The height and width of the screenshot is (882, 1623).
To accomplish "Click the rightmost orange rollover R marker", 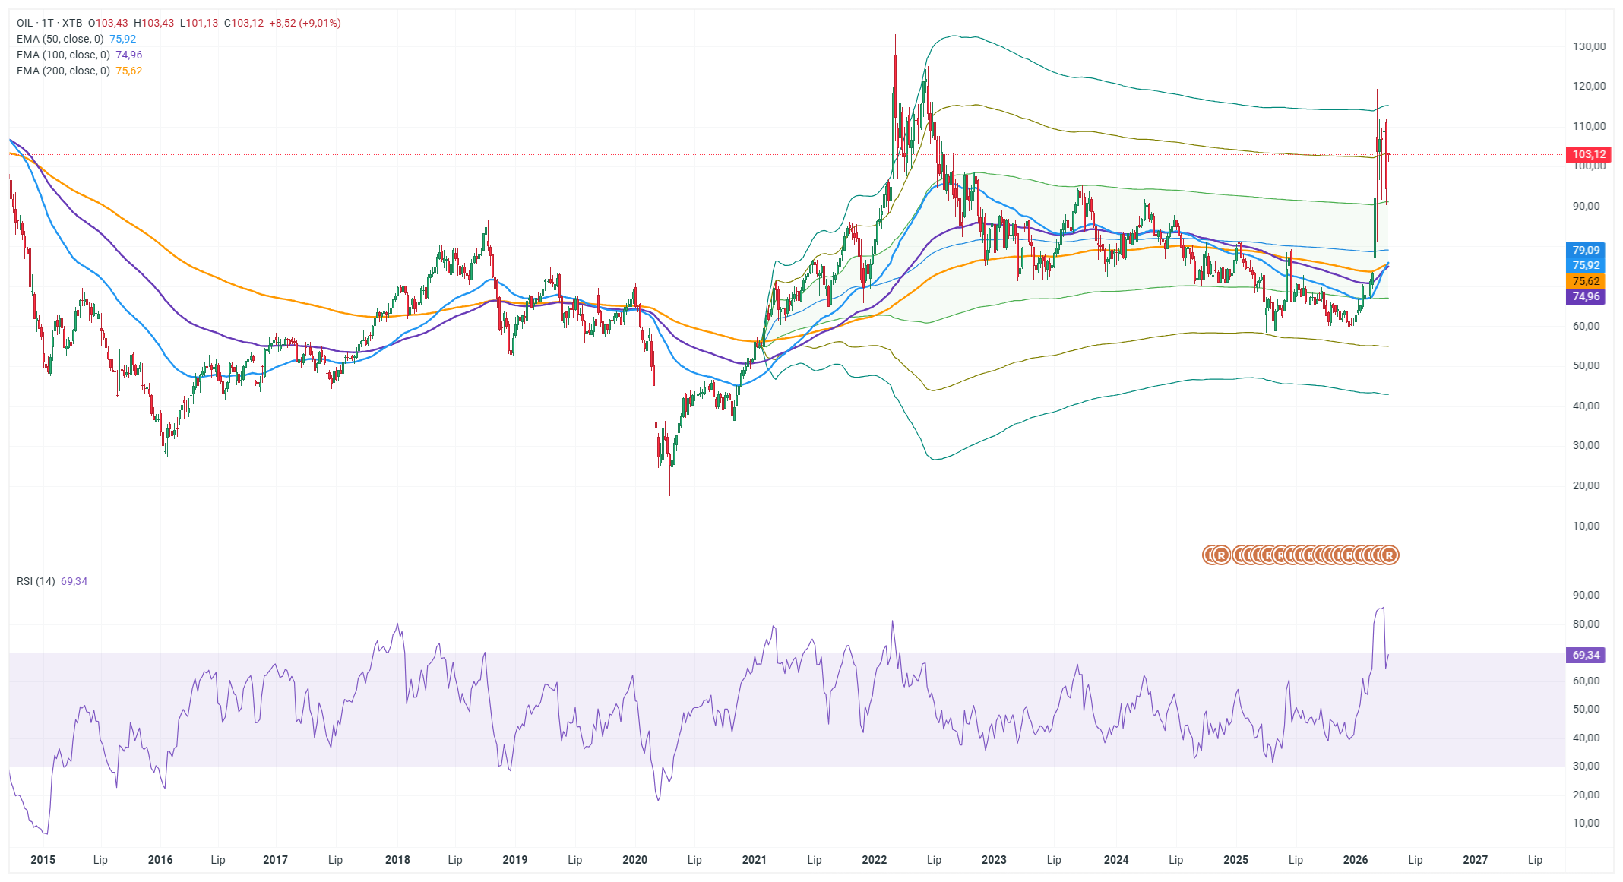I will tap(1389, 555).
